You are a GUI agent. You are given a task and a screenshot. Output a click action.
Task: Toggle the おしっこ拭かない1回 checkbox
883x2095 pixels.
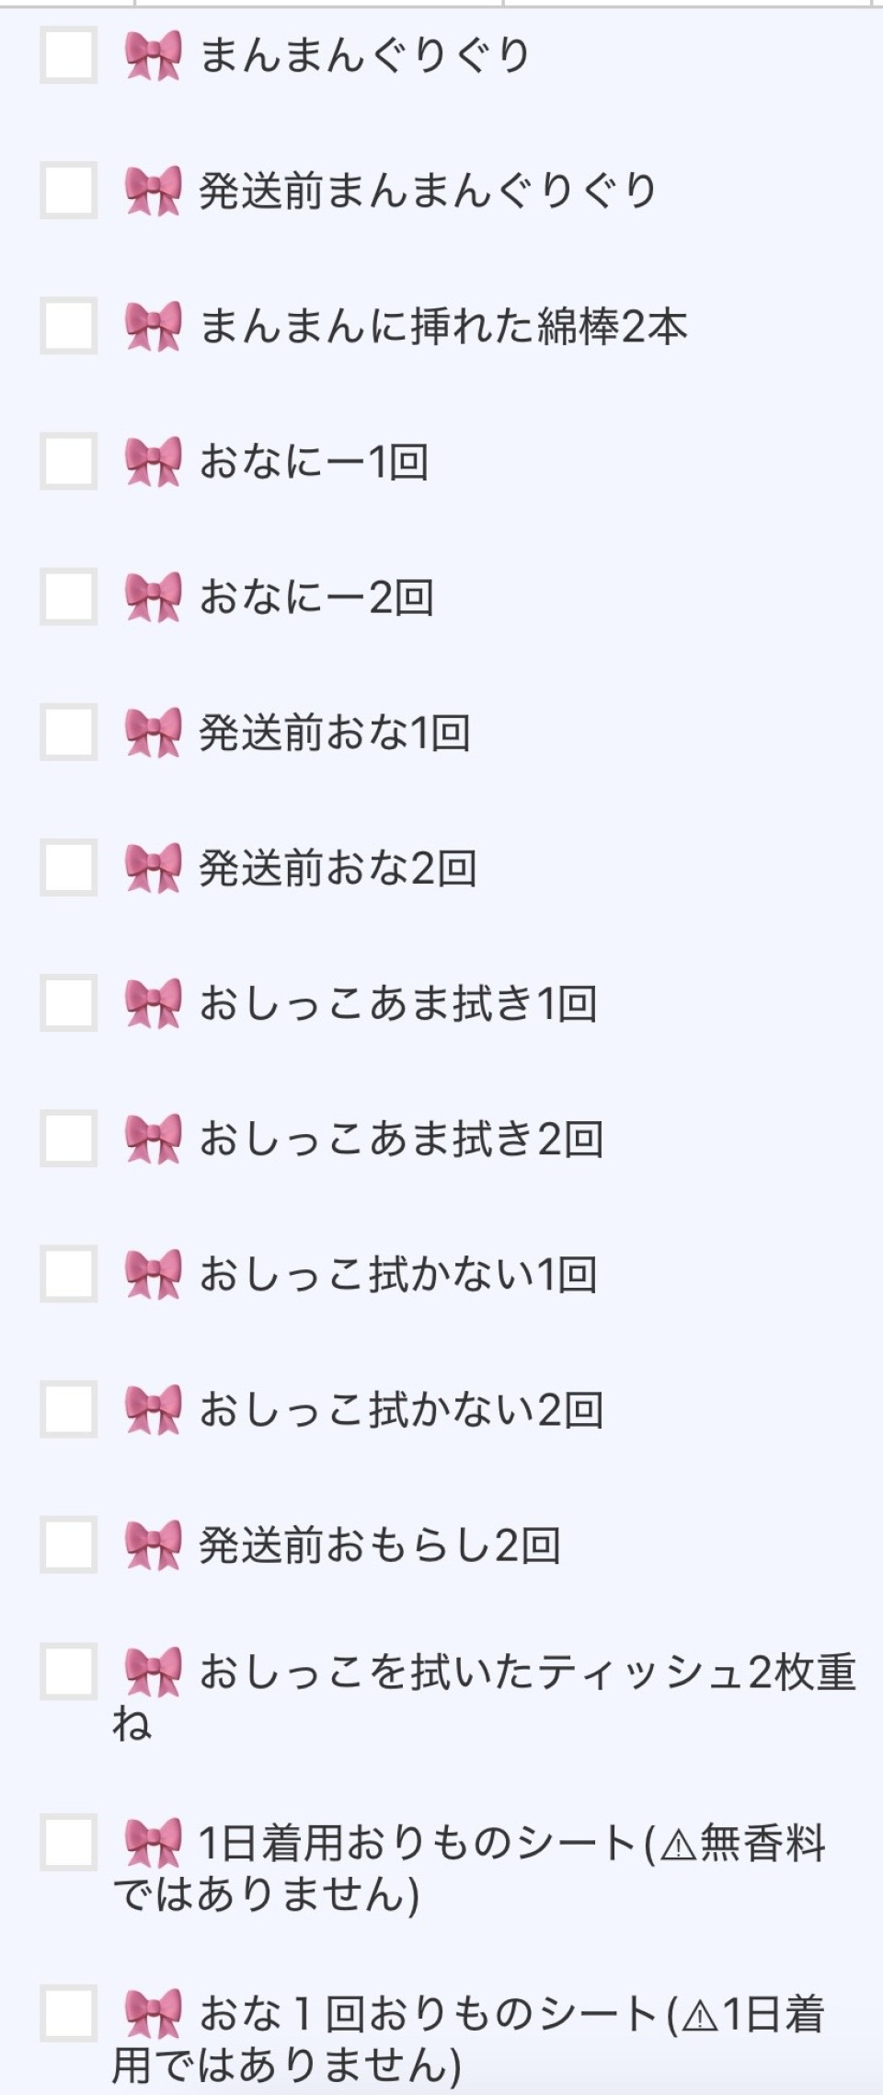click(69, 1274)
